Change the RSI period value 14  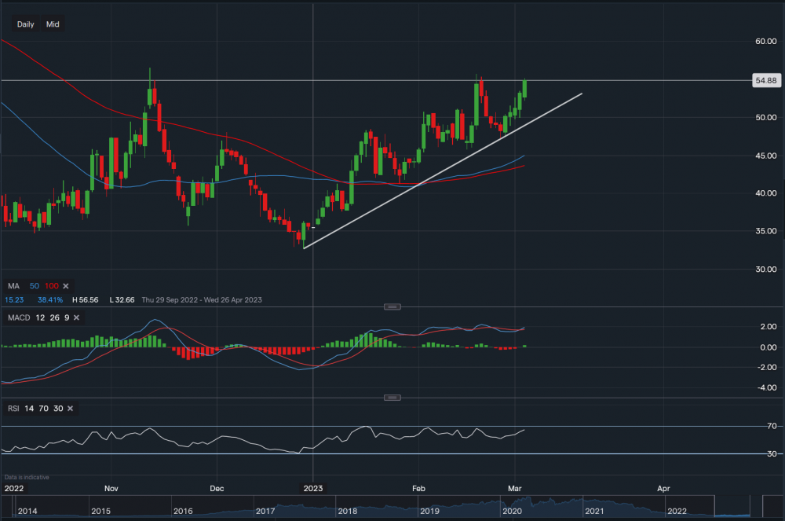31,409
